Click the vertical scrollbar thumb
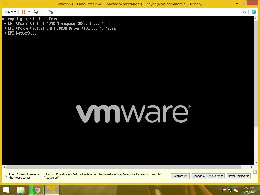 (x=256, y=74)
